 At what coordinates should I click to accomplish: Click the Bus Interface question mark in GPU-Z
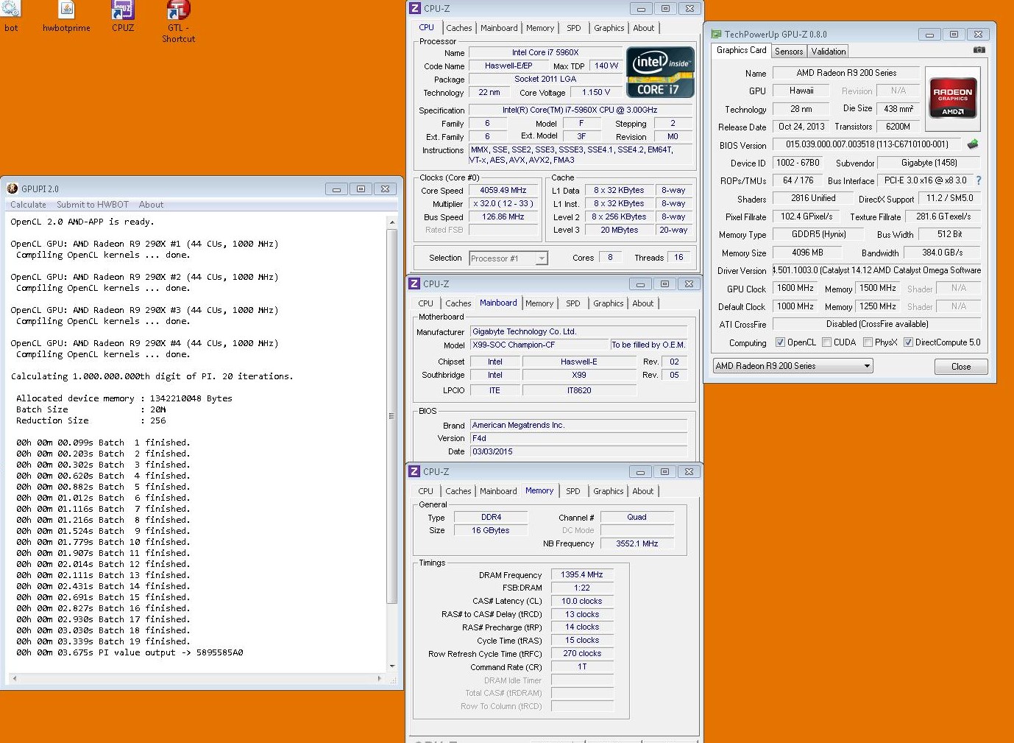(978, 180)
